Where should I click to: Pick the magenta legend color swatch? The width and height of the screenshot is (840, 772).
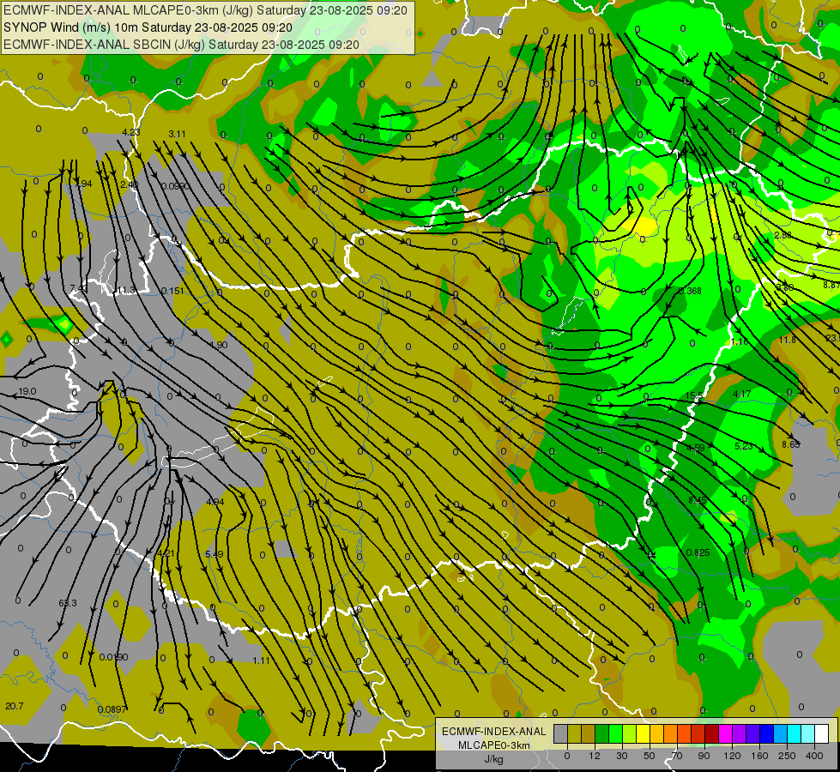point(726,733)
